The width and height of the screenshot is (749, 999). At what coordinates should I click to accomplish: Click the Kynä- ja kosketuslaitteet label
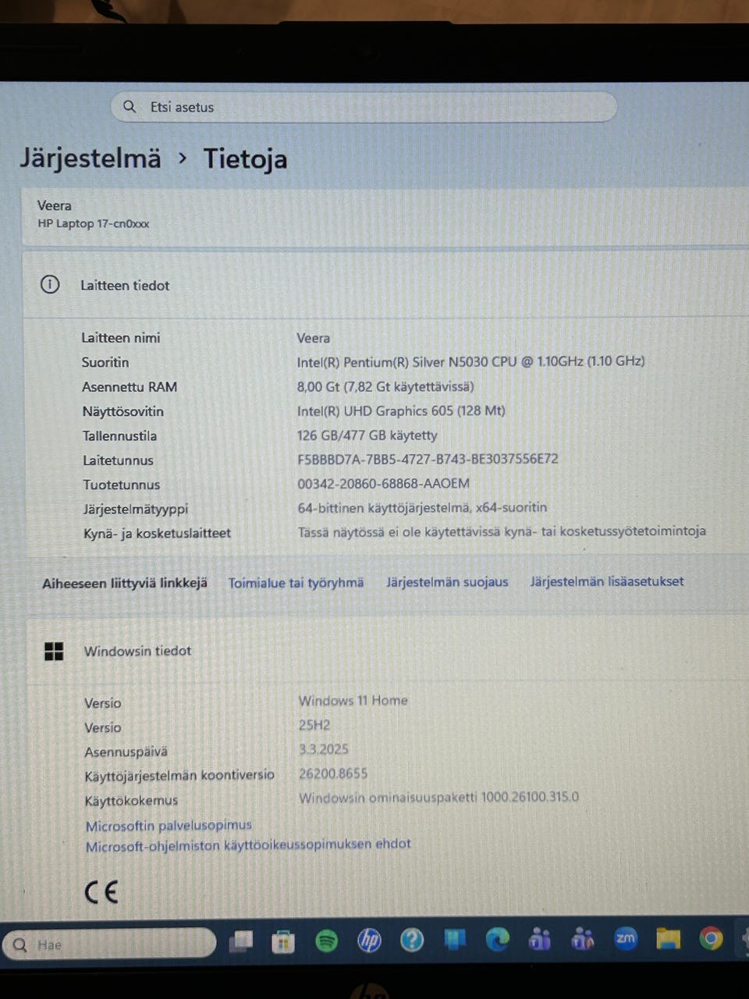[157, 533]
